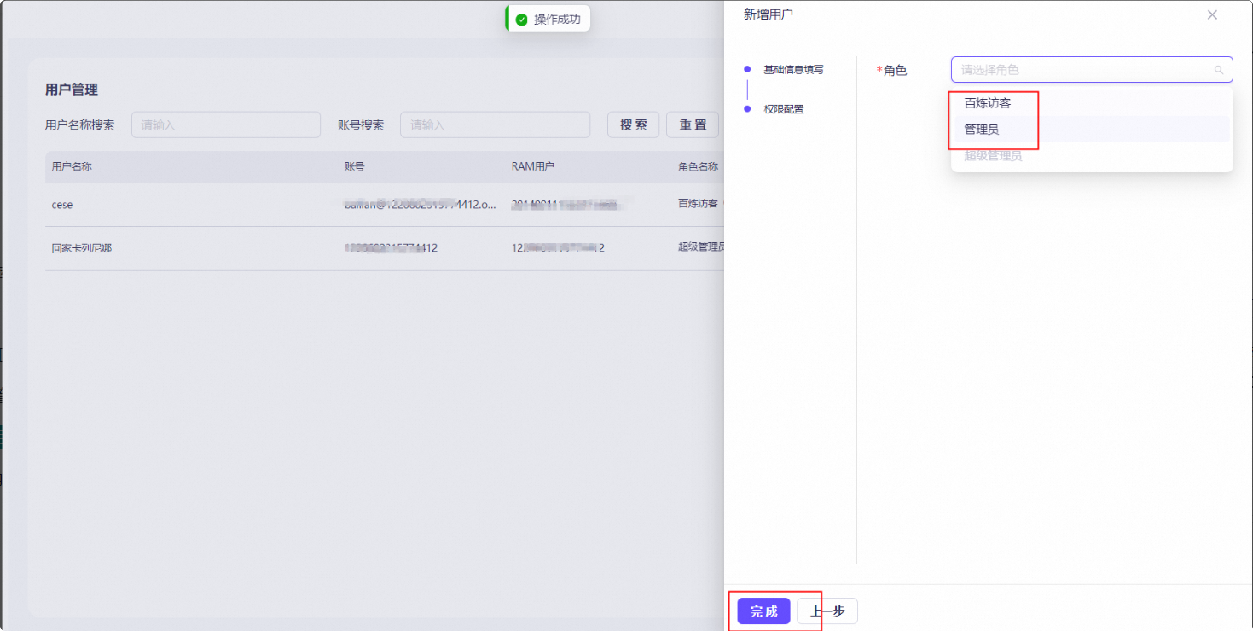Screen dimensions: 1253x631
Task: Click the 操作成功 toast message
Action: [x=548, y=19]
